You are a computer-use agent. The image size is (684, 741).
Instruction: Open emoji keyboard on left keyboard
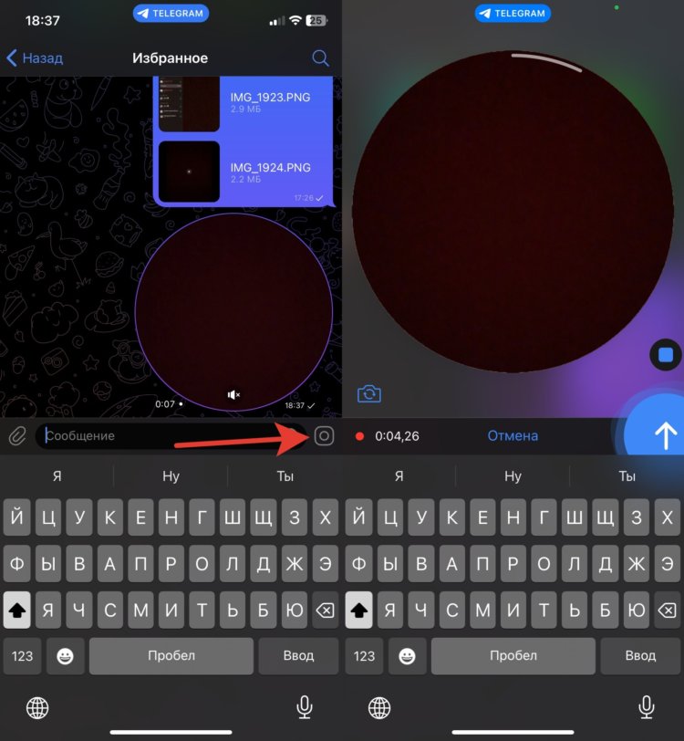(65, 656)
